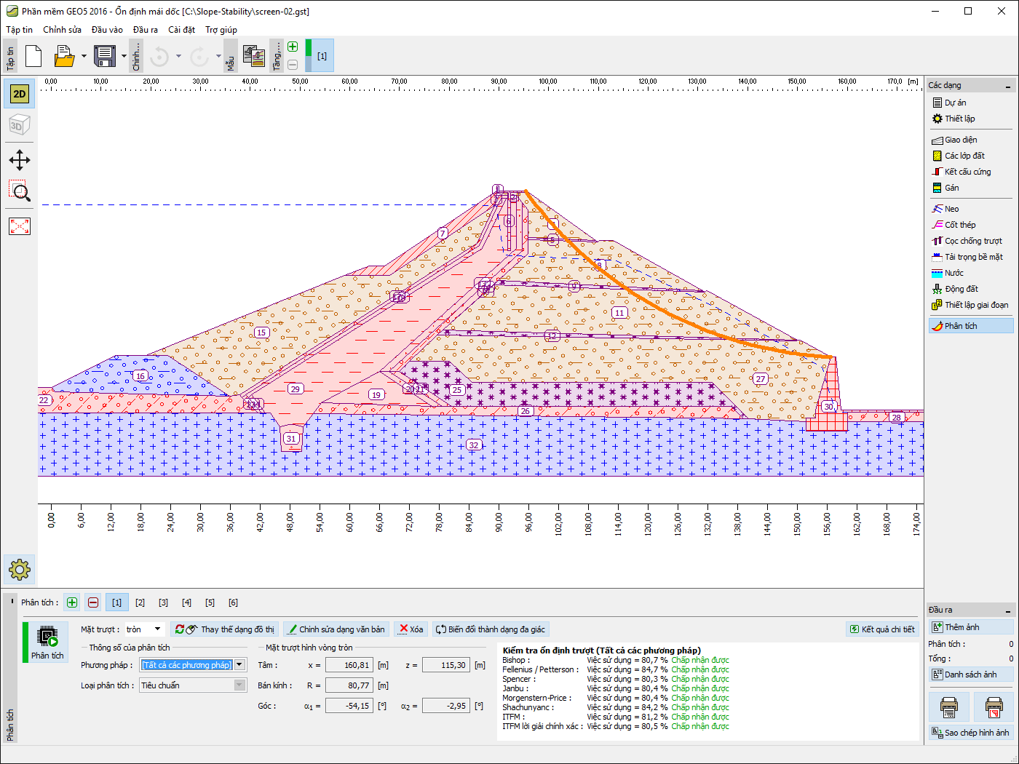Click the Xóa delete button
Image resolution: width=1019 pixels, height=764 pixels.
411,629
